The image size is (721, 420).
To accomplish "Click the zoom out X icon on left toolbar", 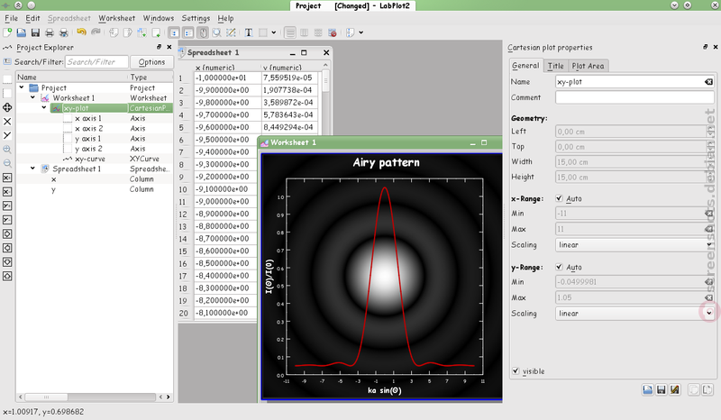I will coord(7,191).
